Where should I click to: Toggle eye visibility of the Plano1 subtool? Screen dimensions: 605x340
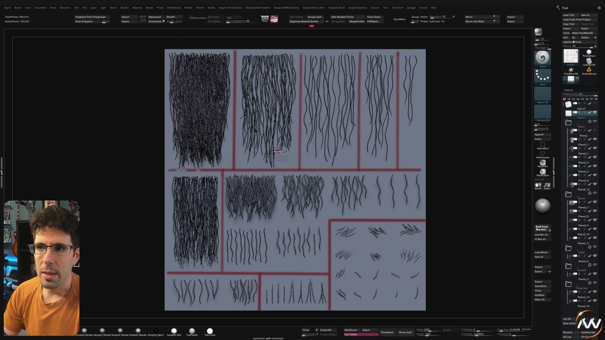pos(595,112)
